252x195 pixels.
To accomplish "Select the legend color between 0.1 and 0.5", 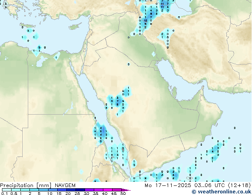I will coord(7,190).
